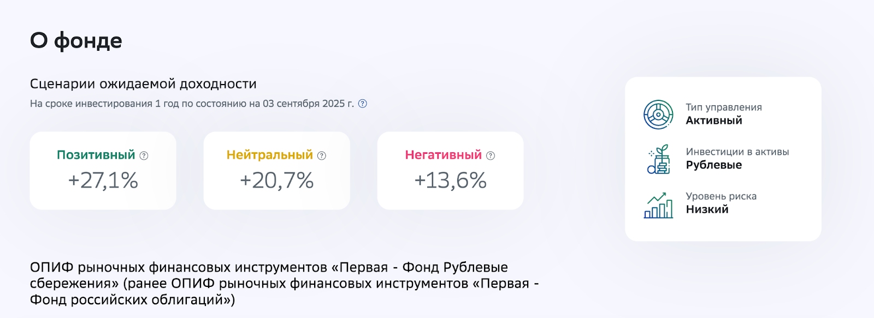
Task: Click the steering wheel icon beside Тип управления
Action: click(658, 113)
